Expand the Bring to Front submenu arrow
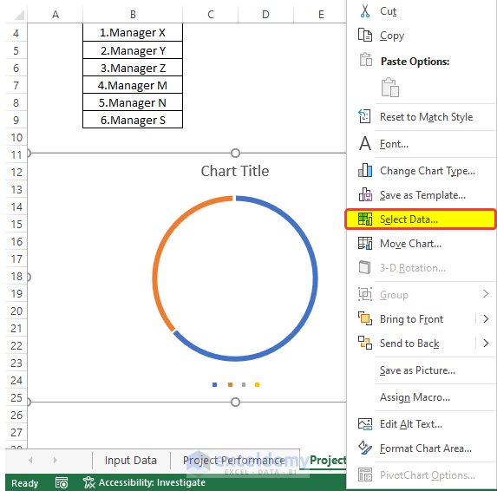497x491 pixels. tap(486, 318)
